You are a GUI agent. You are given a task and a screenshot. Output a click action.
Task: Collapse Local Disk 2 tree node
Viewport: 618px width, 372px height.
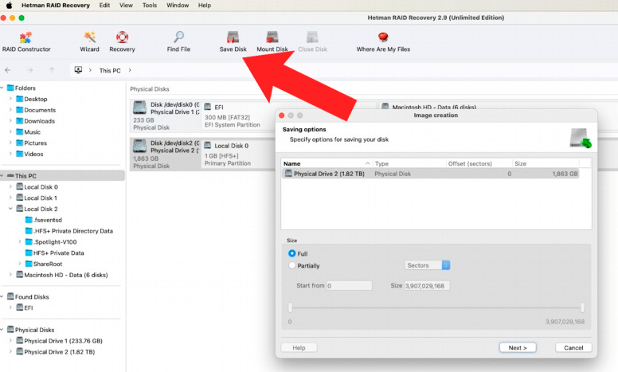(10, 209)
